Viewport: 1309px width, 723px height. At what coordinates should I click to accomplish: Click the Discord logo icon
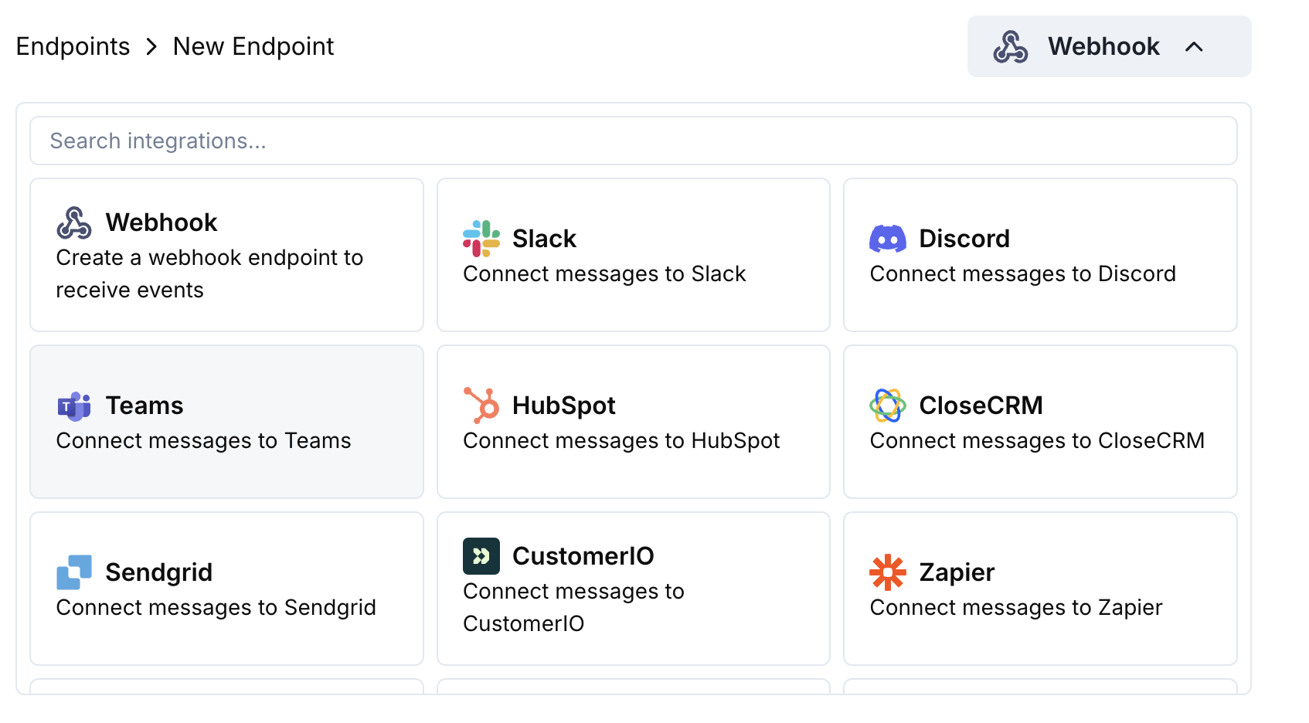[887, 239]
